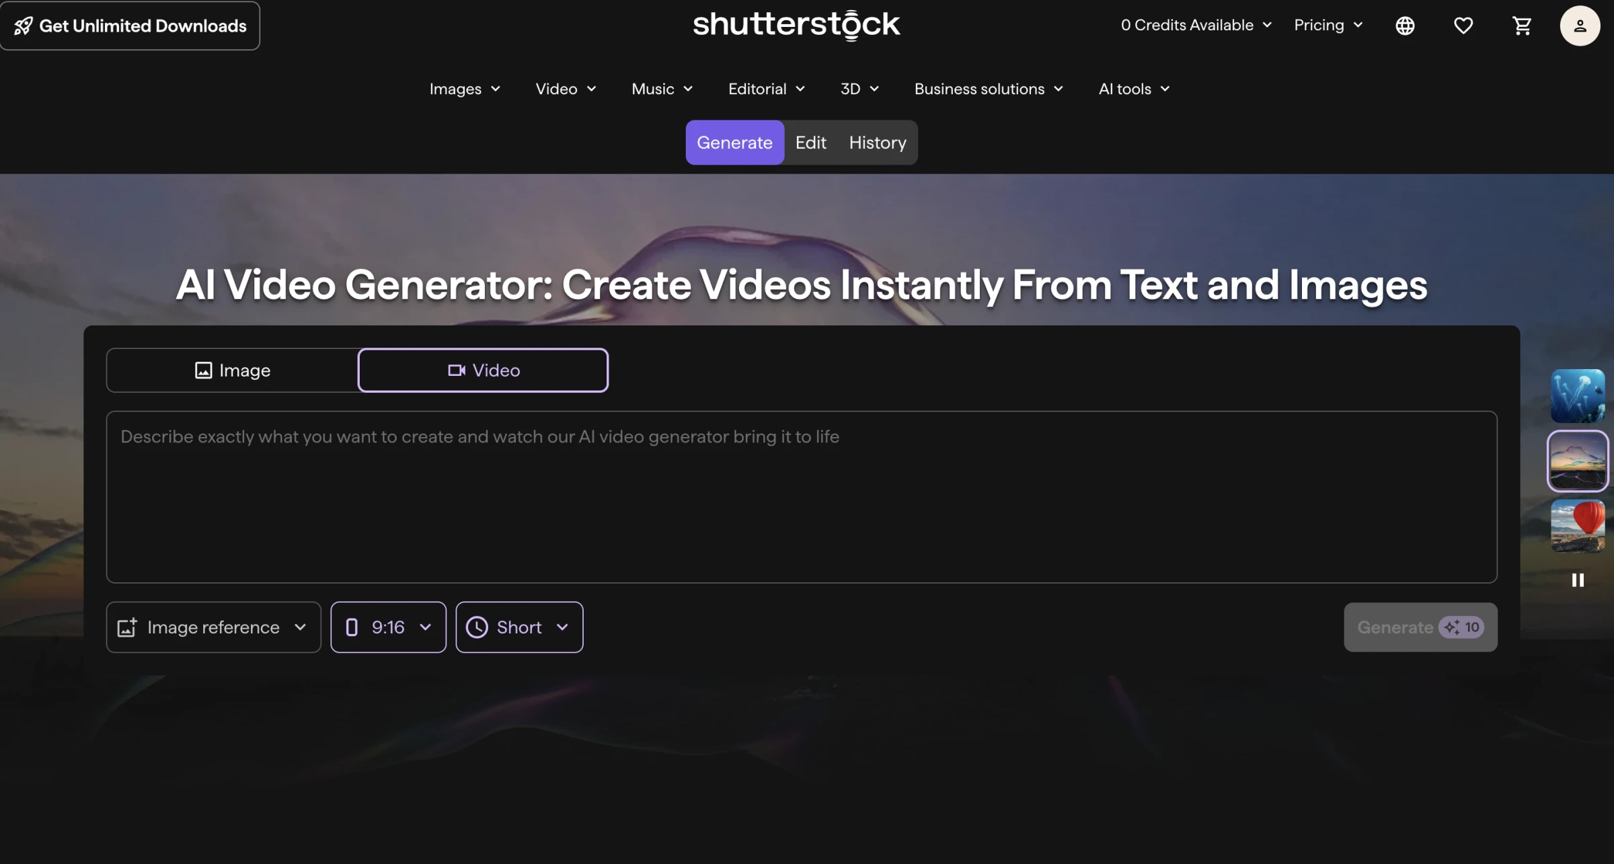Image resolution: width=1614 pixels, height=864 pixels.
Task: Open Business solutions menu
Action: coord(989,89)
